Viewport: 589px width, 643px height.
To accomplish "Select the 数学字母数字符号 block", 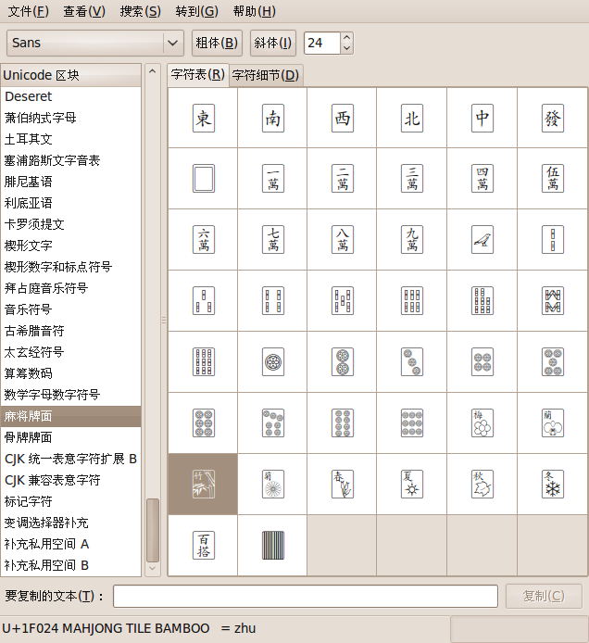I will point(71,395).
